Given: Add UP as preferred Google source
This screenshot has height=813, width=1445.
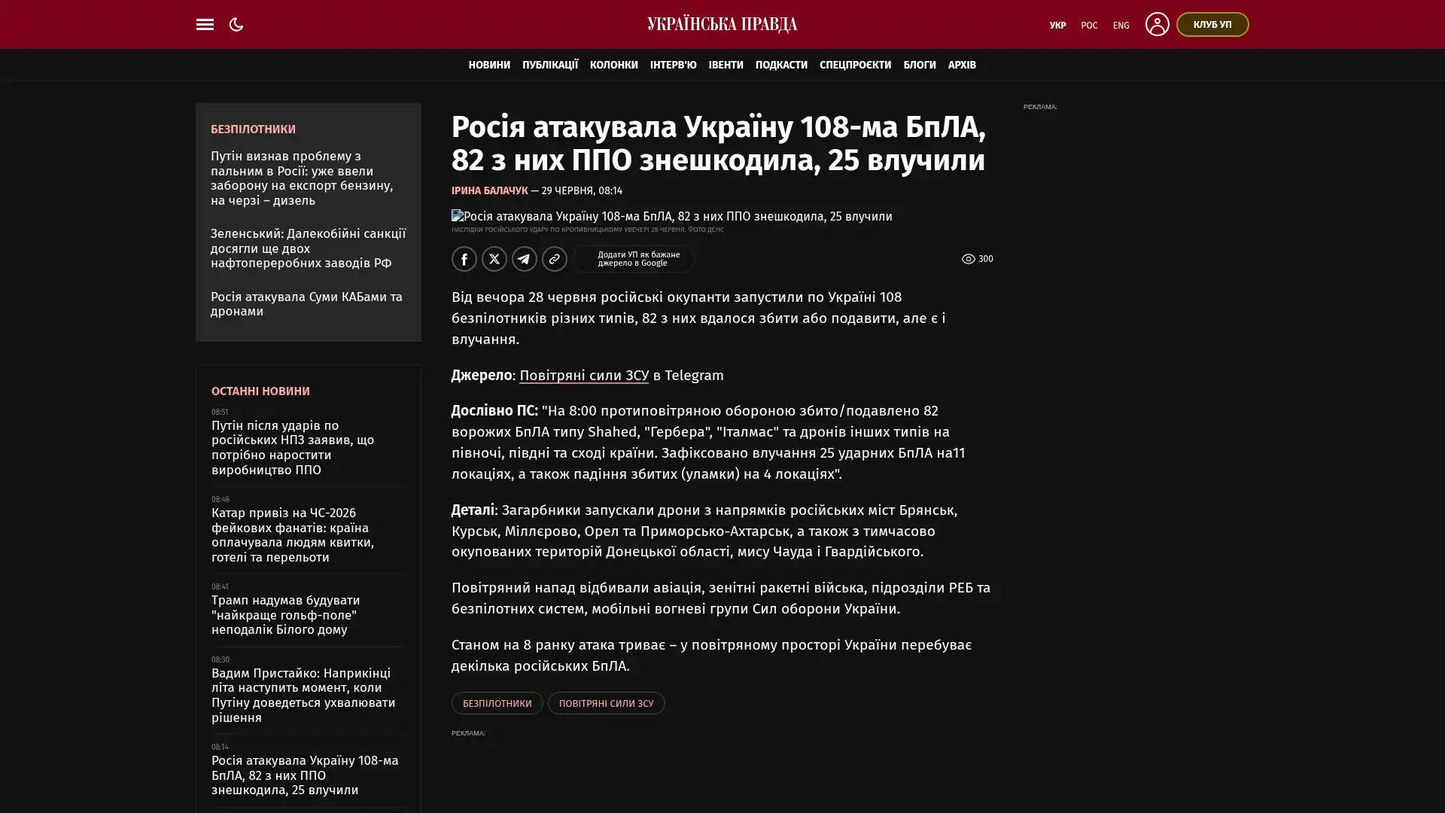Looking at the screenshot, I should 634,259.
